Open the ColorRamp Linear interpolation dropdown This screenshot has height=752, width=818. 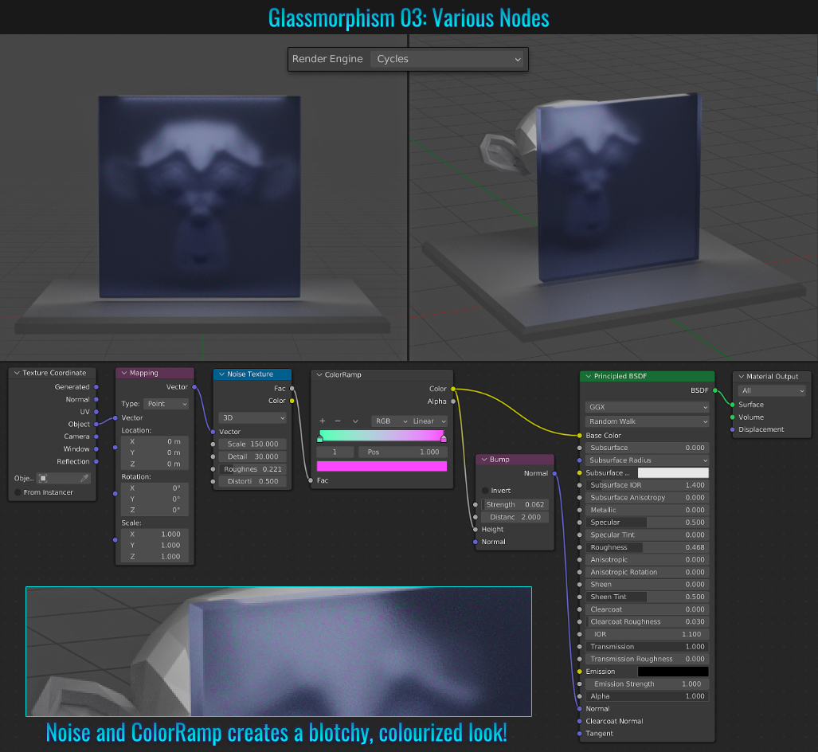tap(429, 421)
